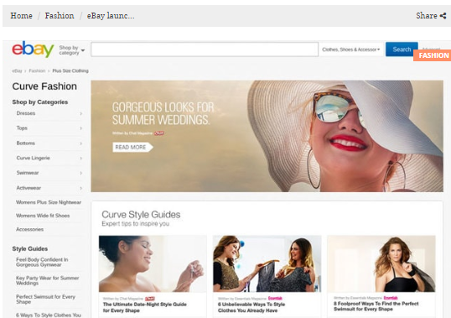Screen dimensions: 451x318
Task: Focus the eBay search input field
Action: tap(205, 50)
